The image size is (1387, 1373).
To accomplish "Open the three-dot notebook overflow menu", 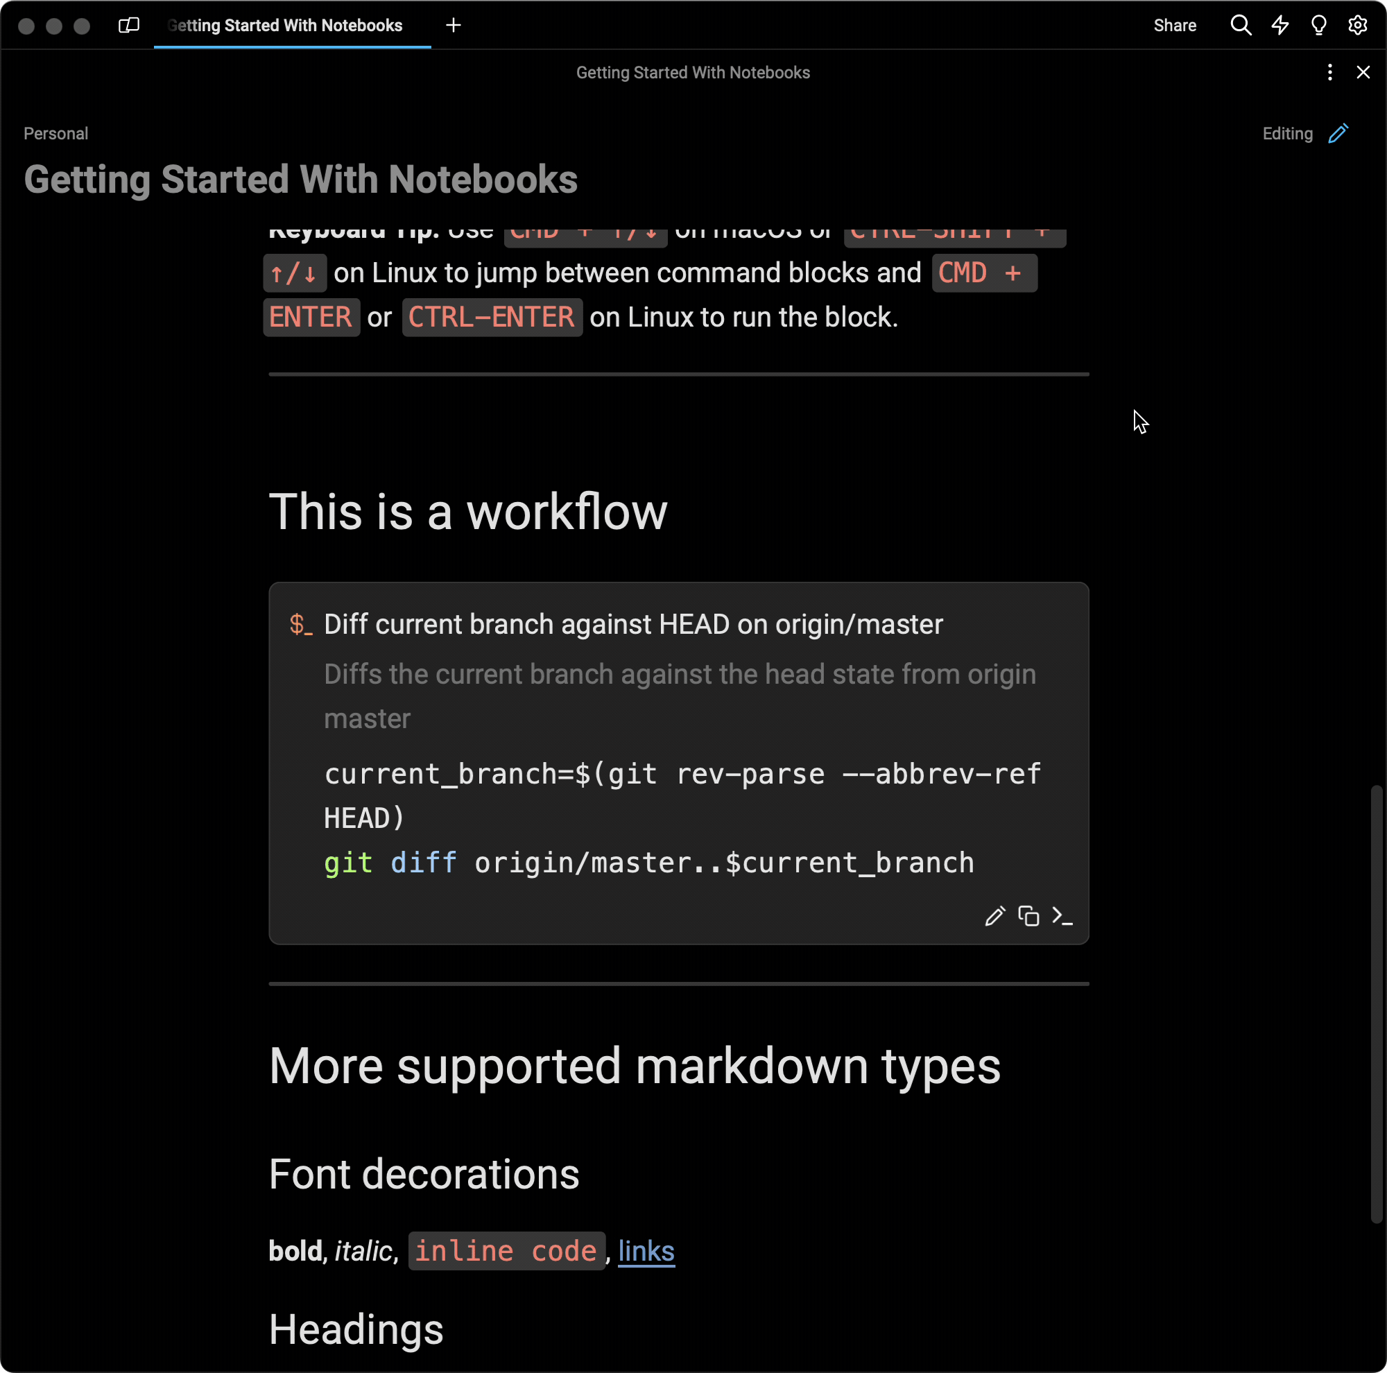I will tap(1329, 73).
